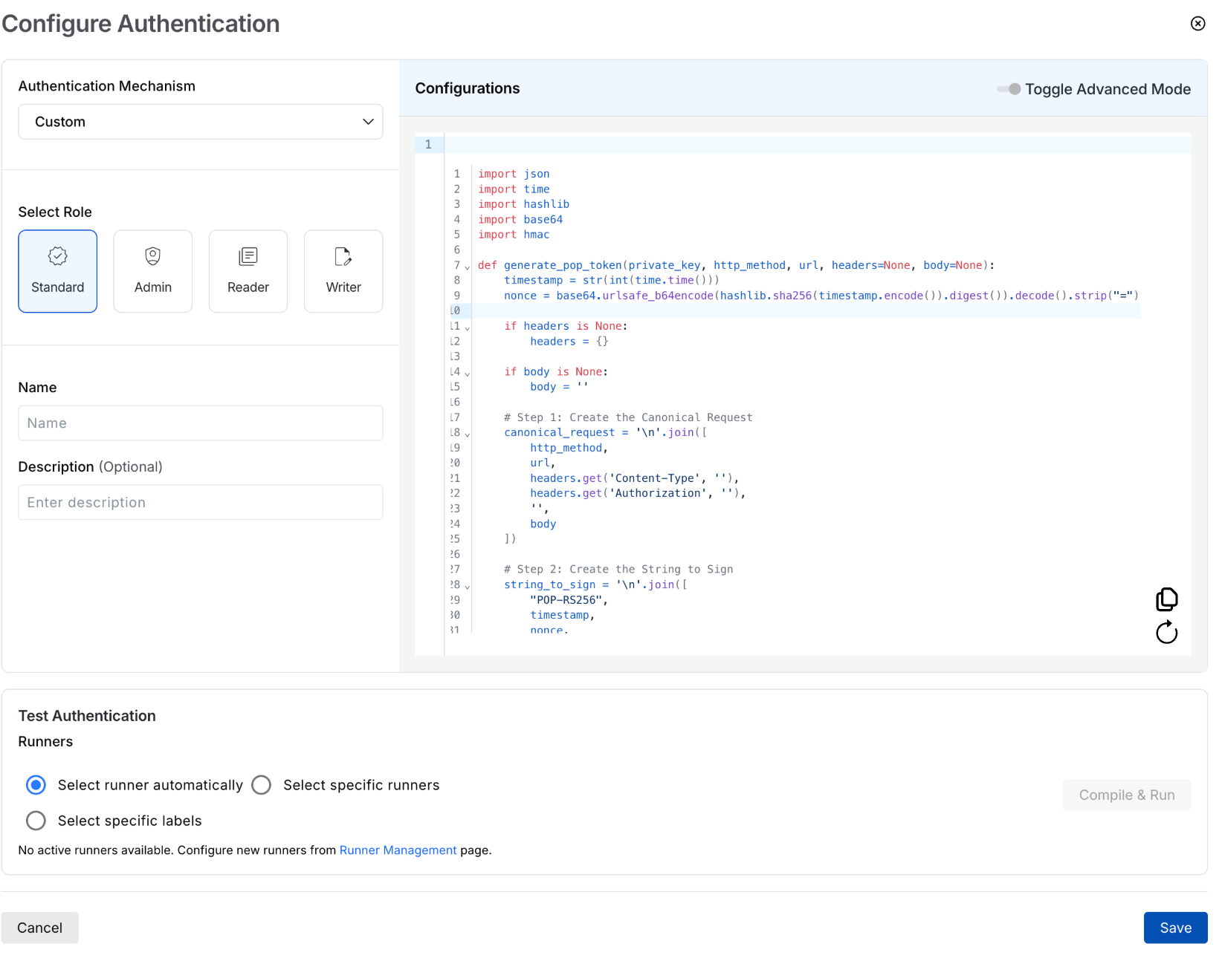Click the reset code refresh icon
The width and height of the screenshot is (1222, 961).
1167,632
